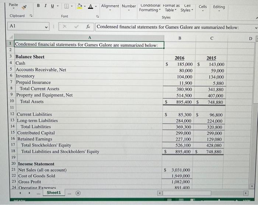
Task: Open the Name Box dropdown
Action: (x=46, y=27)
